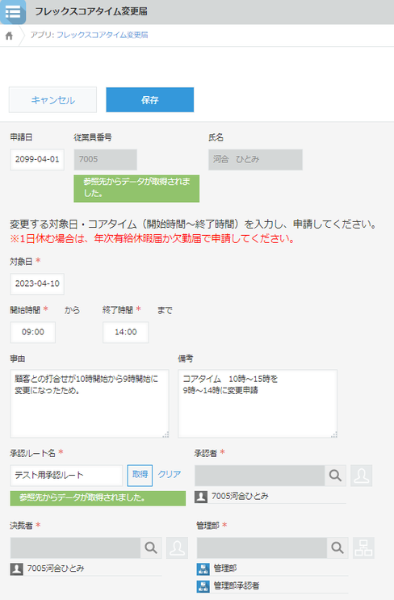Select the 管理部承認者 group entry
Image resolution: width=394 pixels, height=600 pixels.
point(272,586)
